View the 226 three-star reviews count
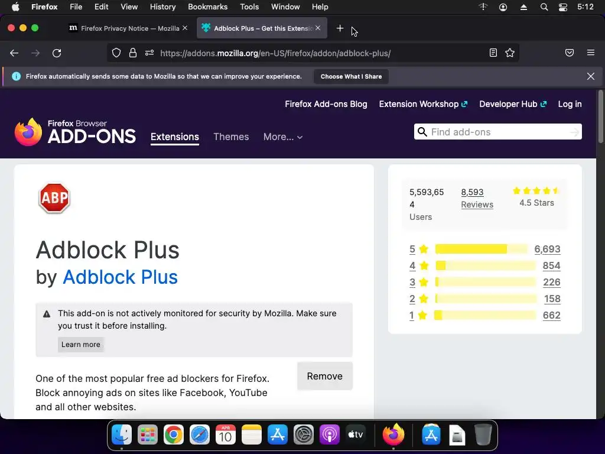This screenshot has width=605, height=454. (552, 282)
